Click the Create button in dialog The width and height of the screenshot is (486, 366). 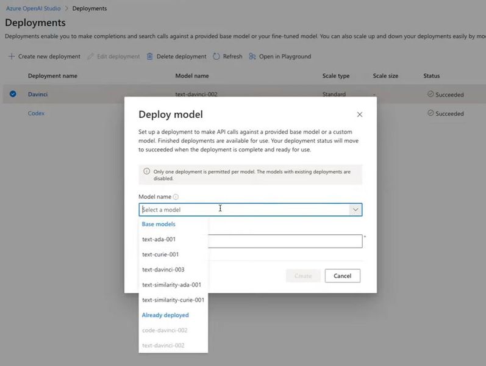[x=303, y=276]
